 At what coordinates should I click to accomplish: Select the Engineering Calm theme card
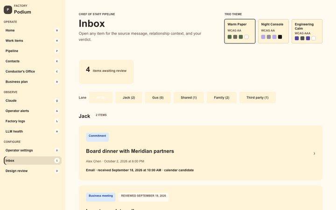pyautogui.click(x=307, y=31)
